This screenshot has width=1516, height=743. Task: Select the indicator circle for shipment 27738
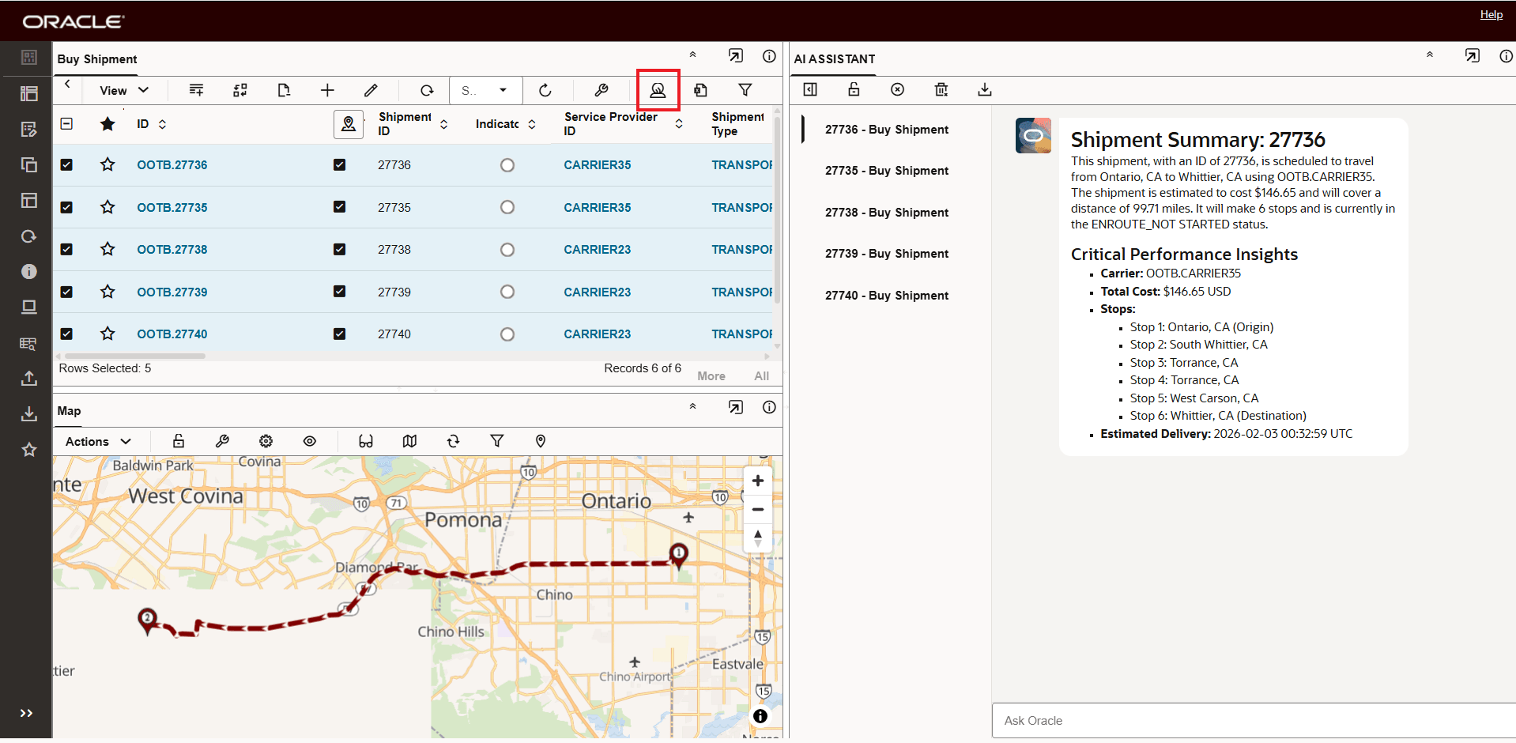[x=507, y=250]
